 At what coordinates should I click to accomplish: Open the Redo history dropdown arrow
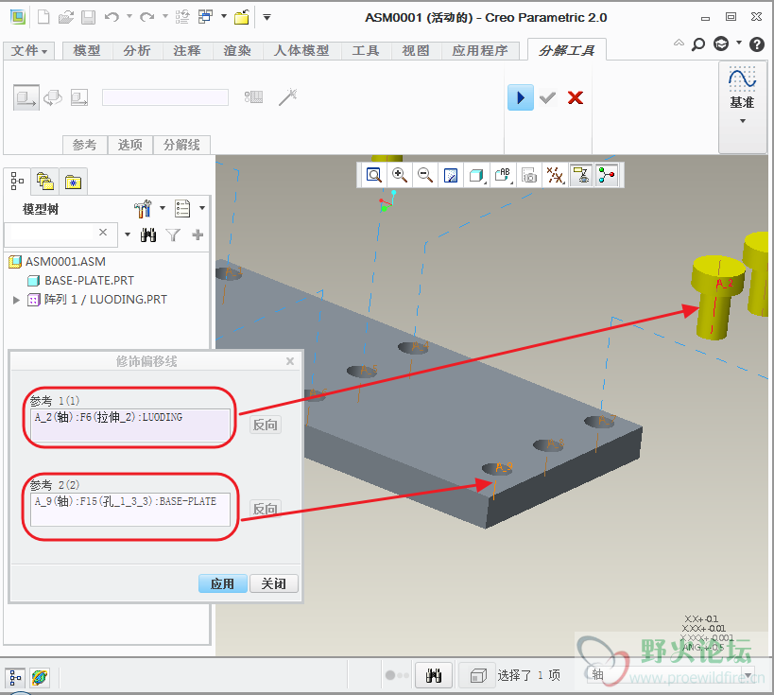coord(165,17)
